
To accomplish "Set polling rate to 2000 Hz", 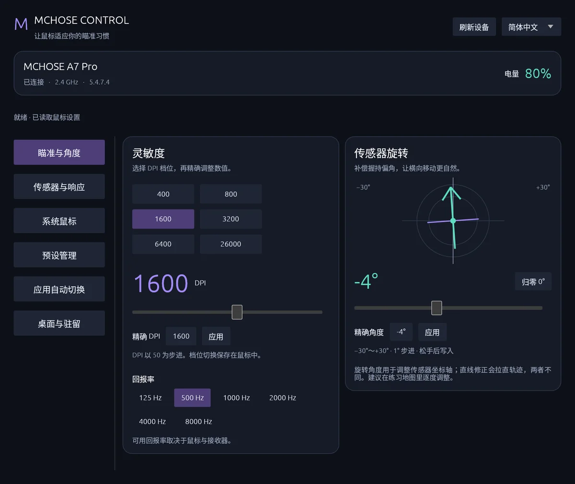I will pyautogui.click(x=282, y=398).
